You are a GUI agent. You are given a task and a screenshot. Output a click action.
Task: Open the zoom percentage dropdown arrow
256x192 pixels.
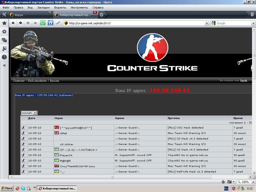tap(253, 182)
